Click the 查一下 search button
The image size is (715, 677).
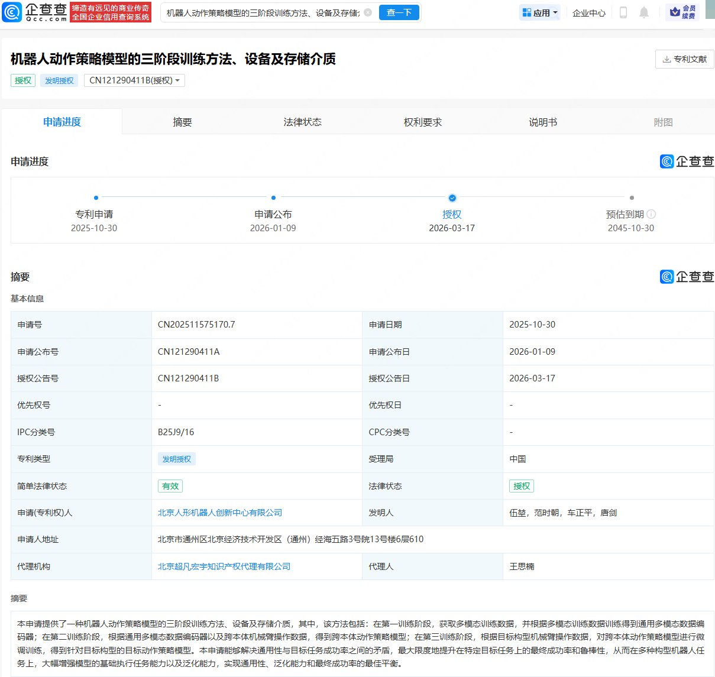[x=399, y=12]
